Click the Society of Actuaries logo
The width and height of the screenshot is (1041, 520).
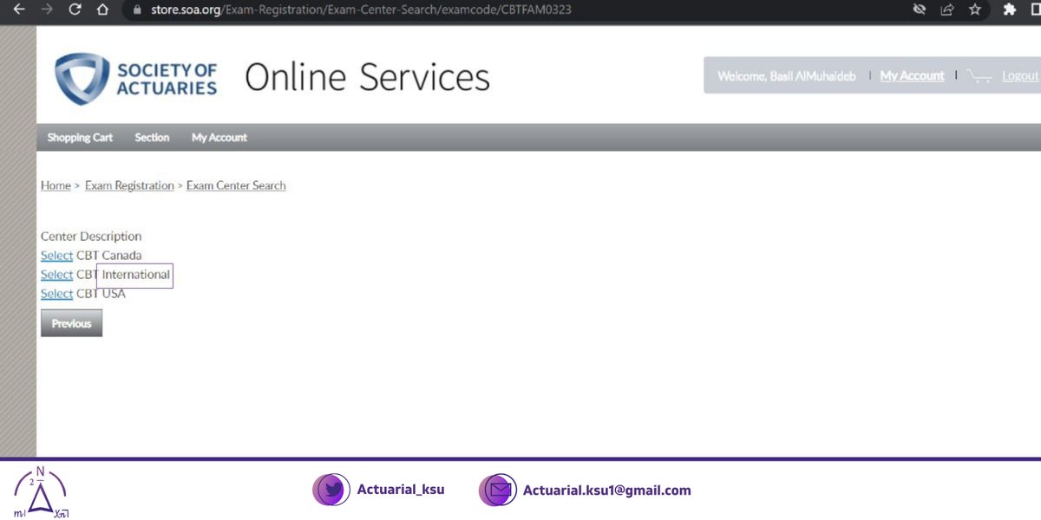(x=136, y=79)
